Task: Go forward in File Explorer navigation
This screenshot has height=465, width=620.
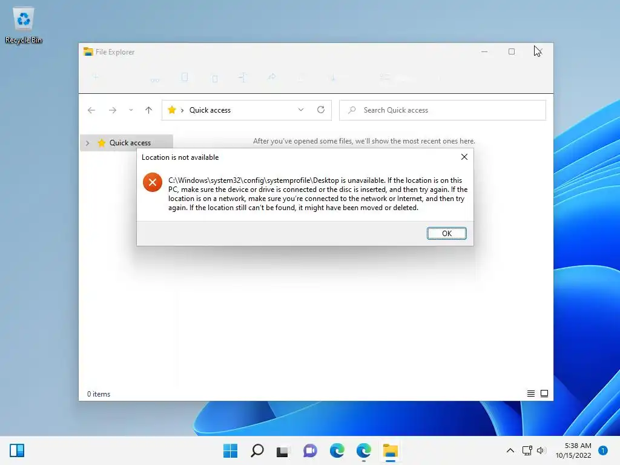Action: (113, 110)
